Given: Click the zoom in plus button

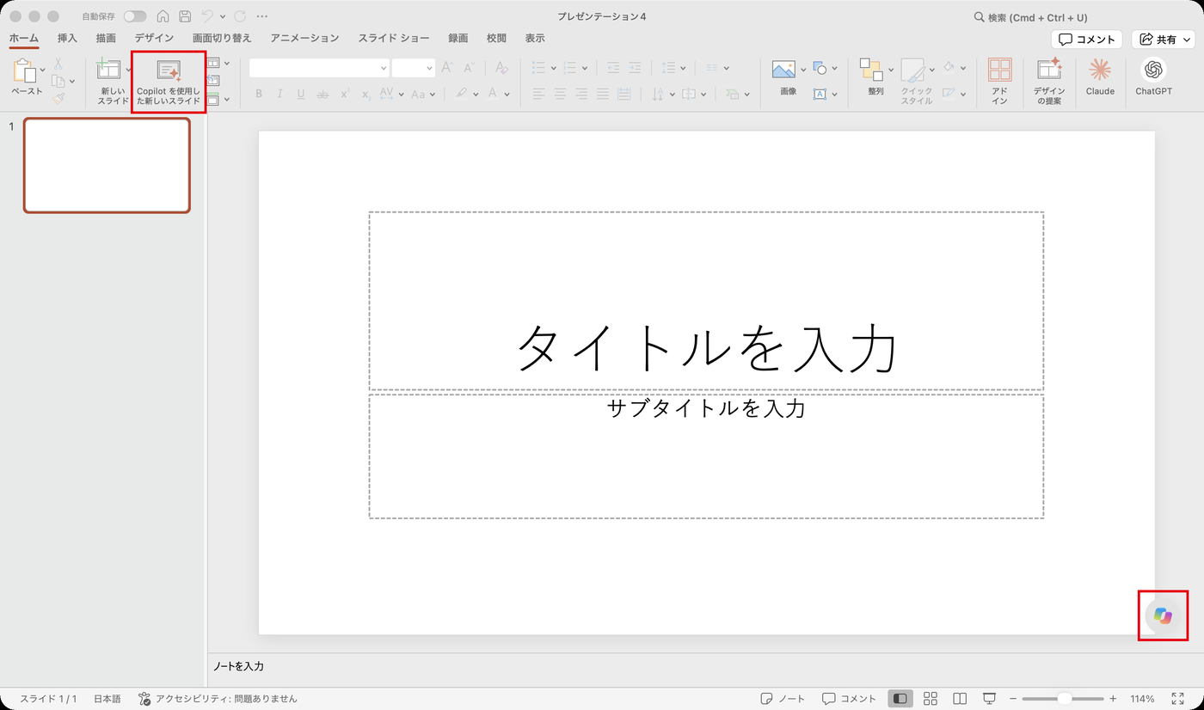Looking at the screenshot, I should point(1113,699).
